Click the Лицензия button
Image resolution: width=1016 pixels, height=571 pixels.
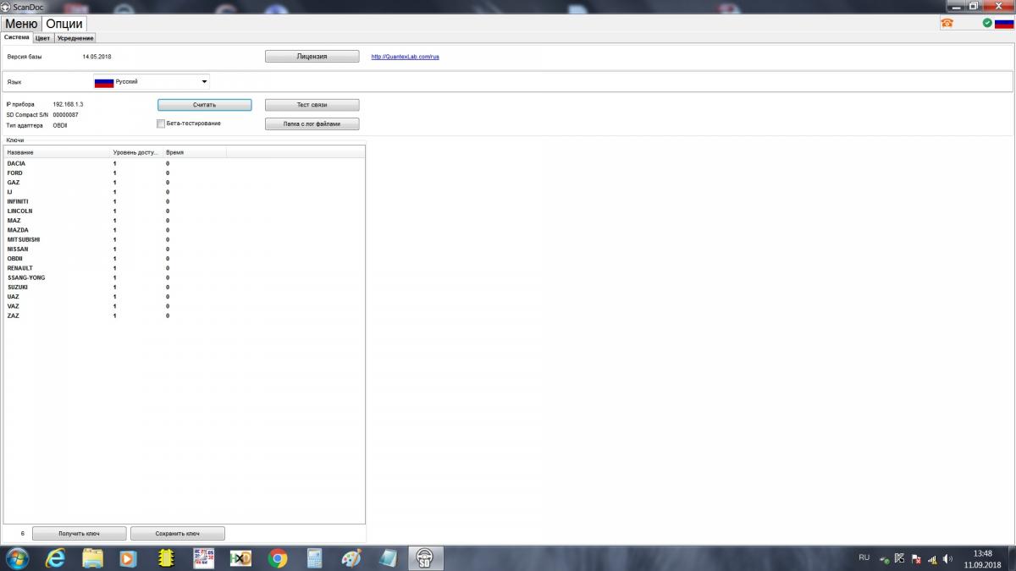pos(312,57)
